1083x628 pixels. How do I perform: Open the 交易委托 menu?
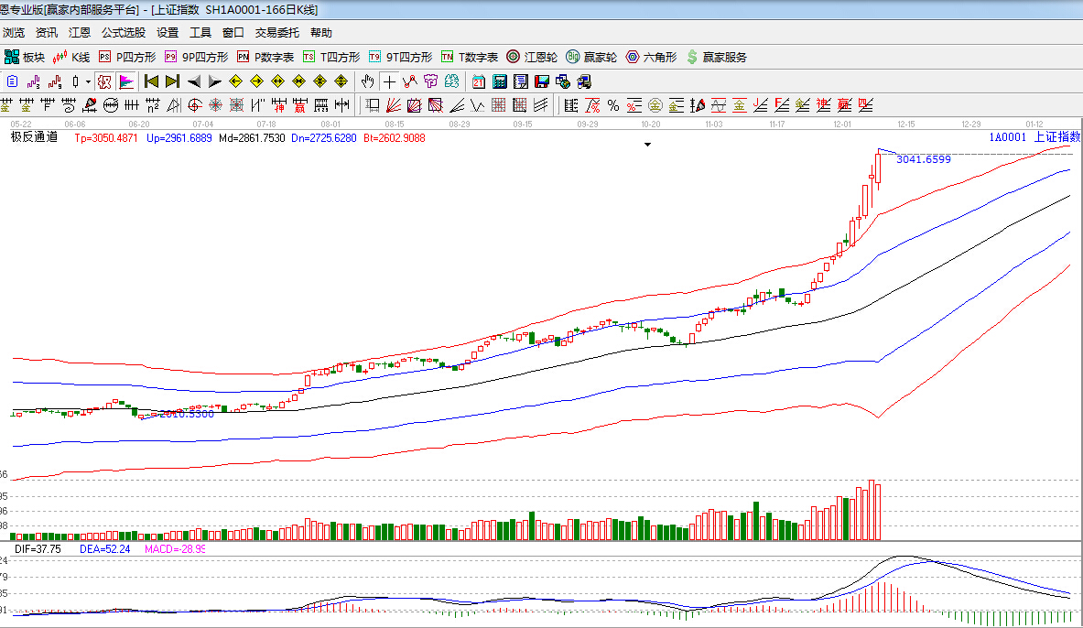click(276, 33)
